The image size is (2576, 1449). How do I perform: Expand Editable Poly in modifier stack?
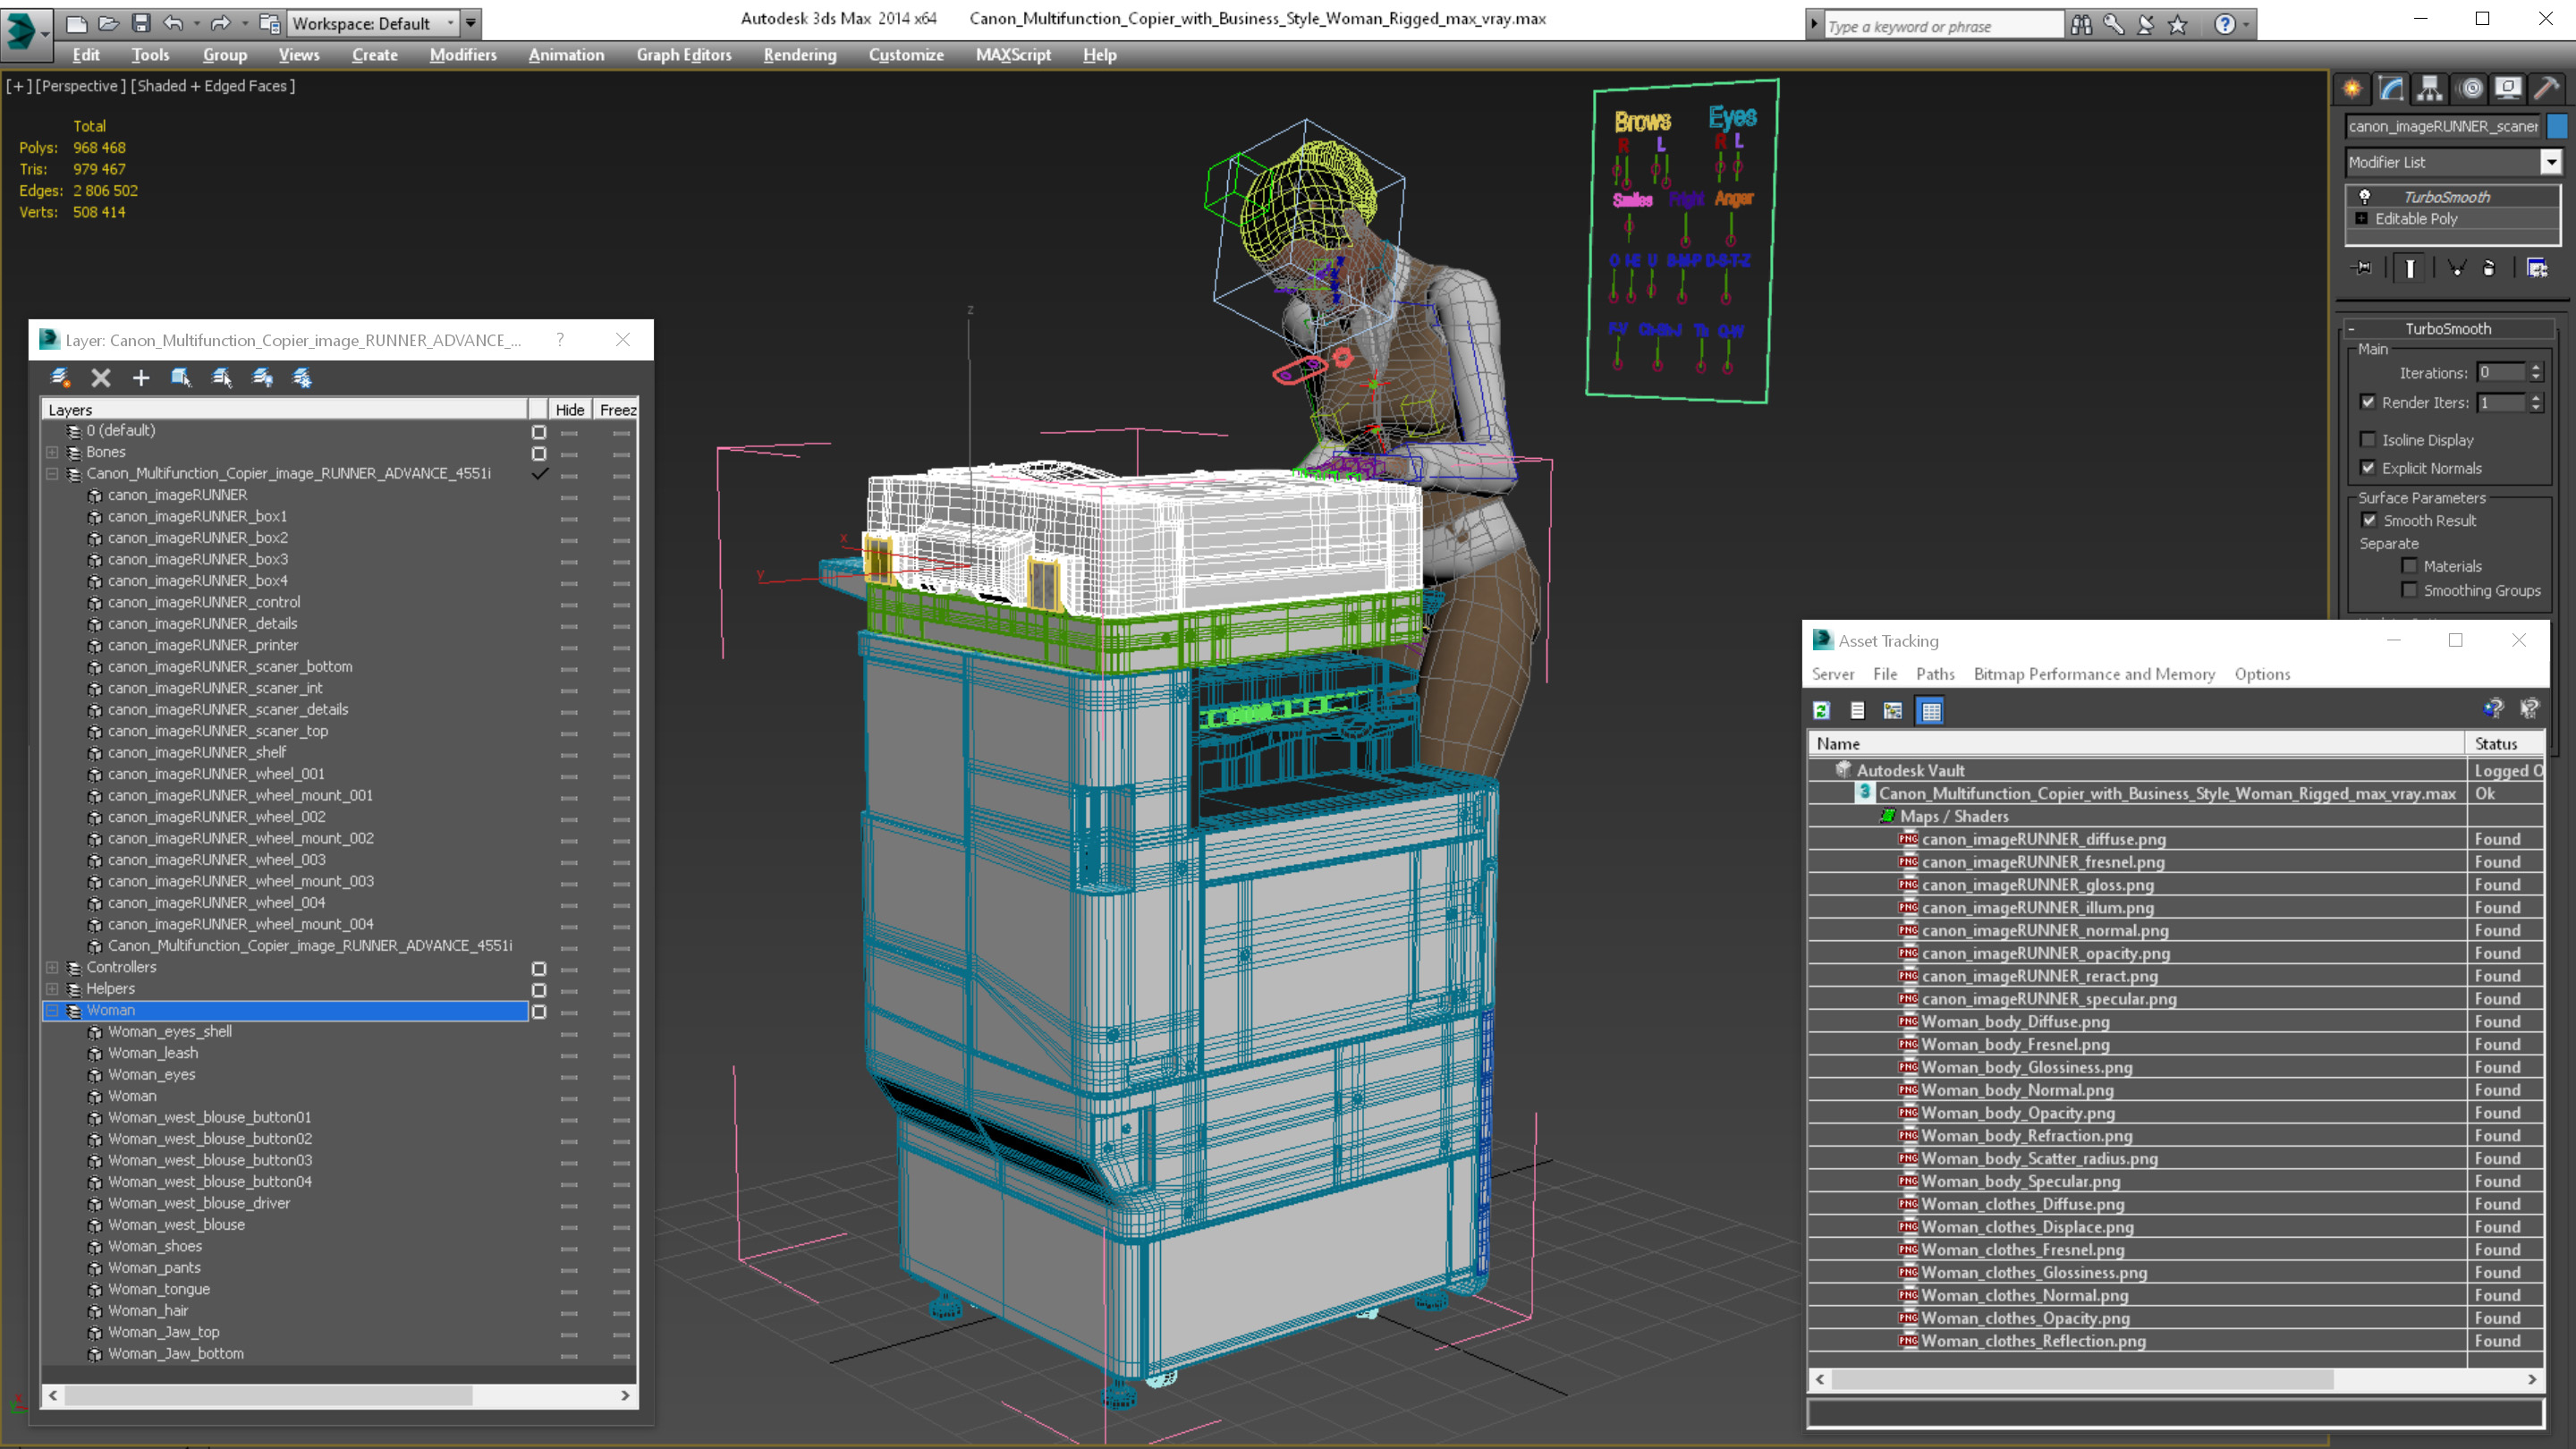coord(2362,219)
